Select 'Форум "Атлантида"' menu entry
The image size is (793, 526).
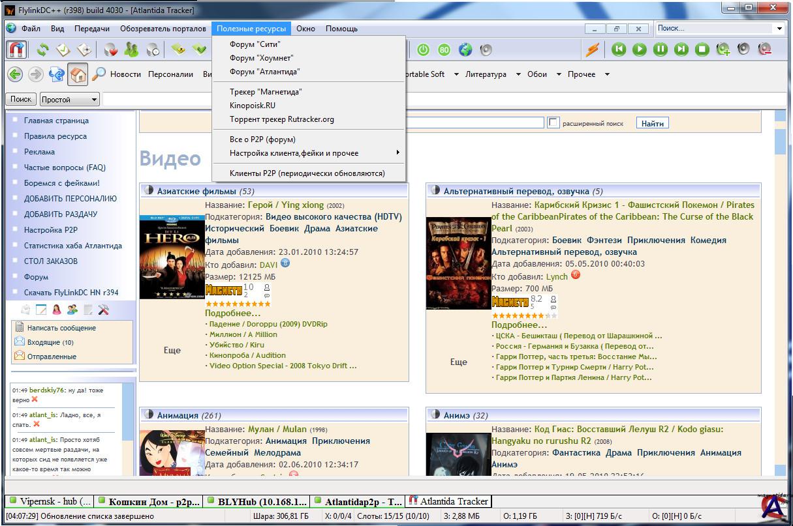(309, 72)
